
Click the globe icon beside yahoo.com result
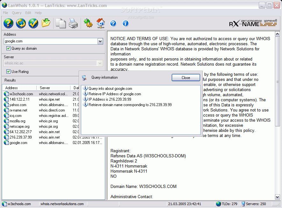6,104
